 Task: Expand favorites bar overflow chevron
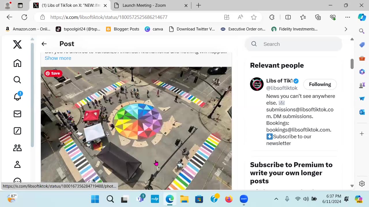point(346,29)
